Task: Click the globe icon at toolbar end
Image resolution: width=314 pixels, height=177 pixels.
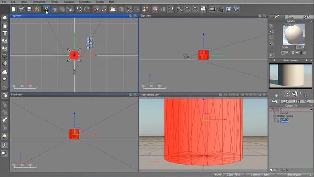Action: pos(236,9)
